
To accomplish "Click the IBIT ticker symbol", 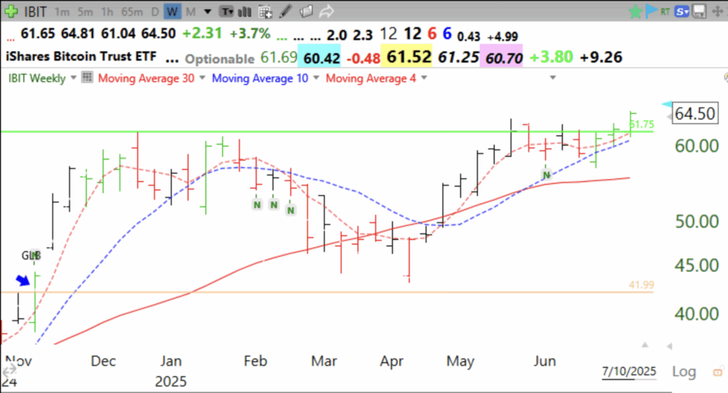I will point(36,11).
